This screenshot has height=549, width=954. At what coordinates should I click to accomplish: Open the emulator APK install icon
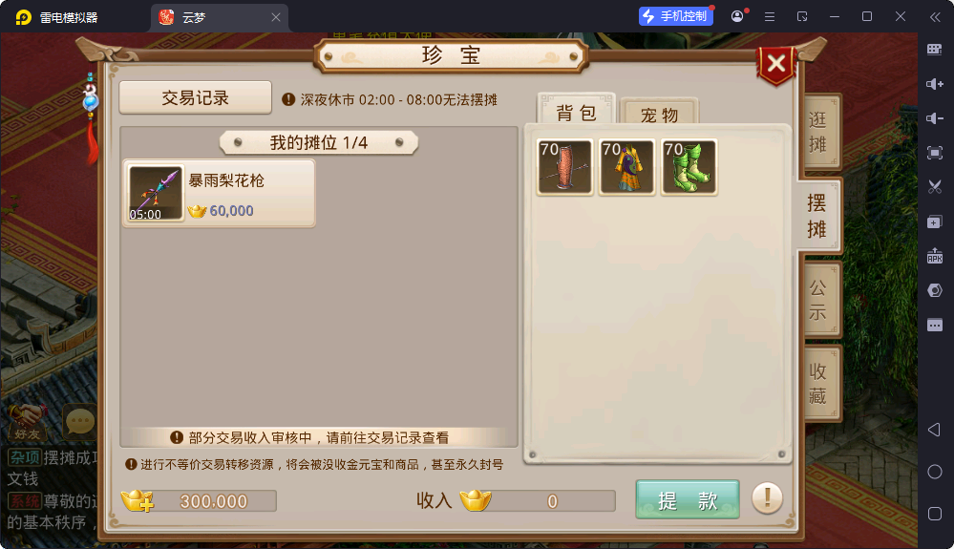tap(935, 256)
